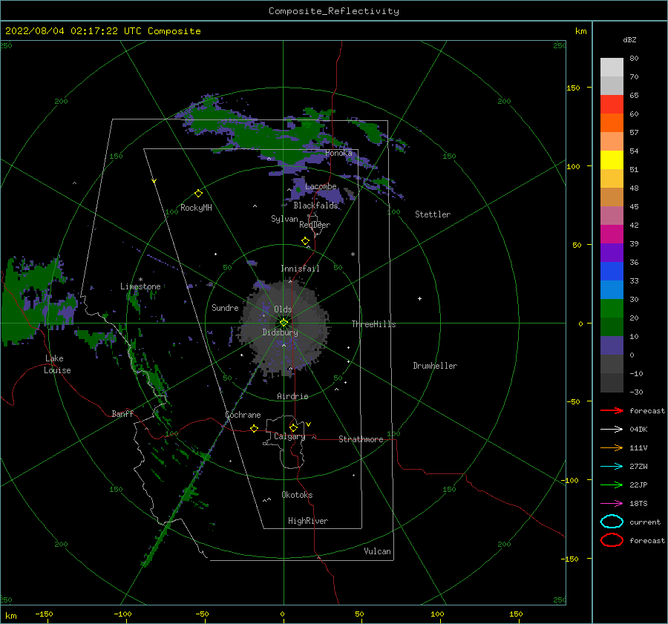Click the RedDeer city label
This screenshot has height=624, width=668.
(315, 225)
